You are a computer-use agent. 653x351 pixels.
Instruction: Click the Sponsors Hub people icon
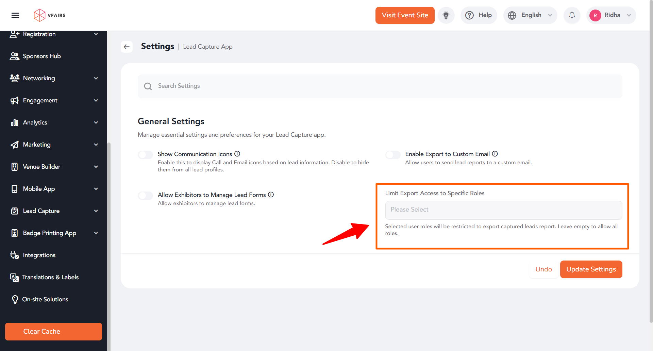14,56
